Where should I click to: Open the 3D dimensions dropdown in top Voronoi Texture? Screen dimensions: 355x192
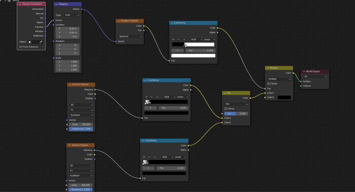(81, 105)
